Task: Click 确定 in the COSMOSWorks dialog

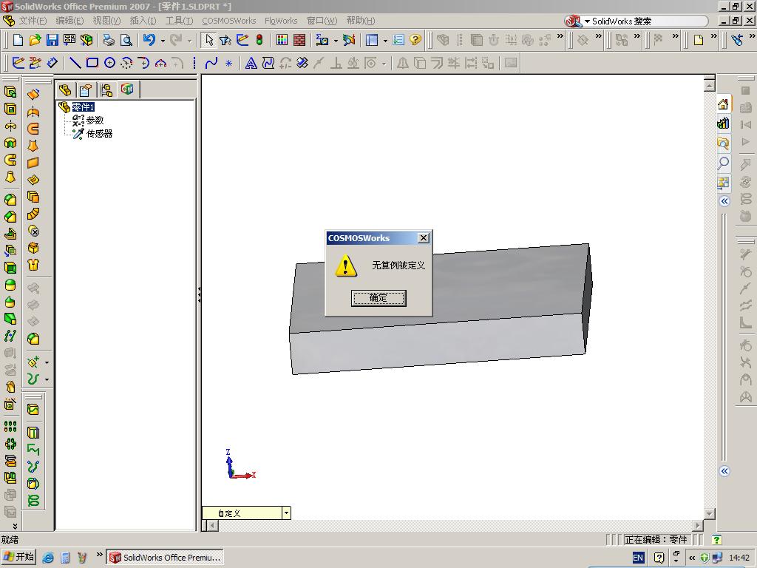Action: (x=378, y=298)
